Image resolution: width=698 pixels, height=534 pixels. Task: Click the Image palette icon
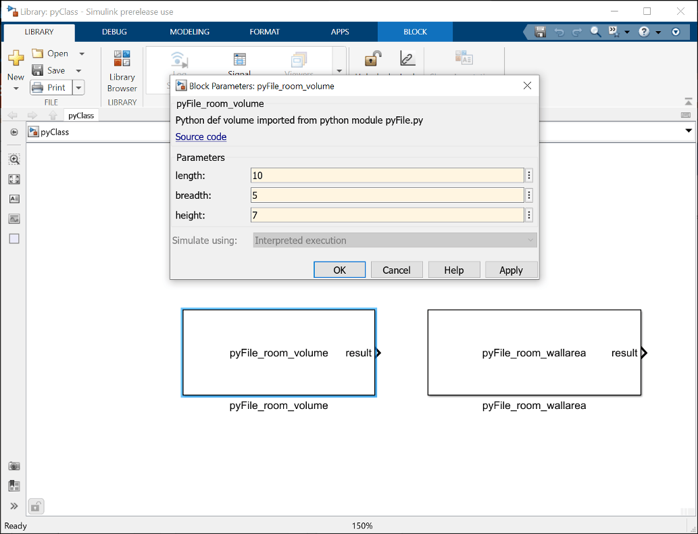tap(14, 219)
